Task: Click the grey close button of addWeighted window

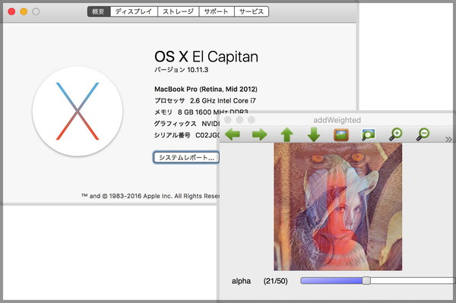Action: point(228,120)
